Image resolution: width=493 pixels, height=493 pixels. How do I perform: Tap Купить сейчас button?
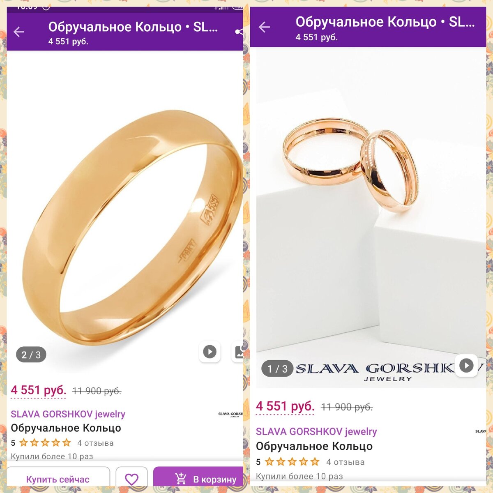(x=58, y=479)
